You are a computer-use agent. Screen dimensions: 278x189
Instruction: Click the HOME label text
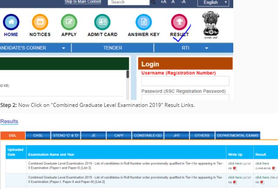point(11,34)
